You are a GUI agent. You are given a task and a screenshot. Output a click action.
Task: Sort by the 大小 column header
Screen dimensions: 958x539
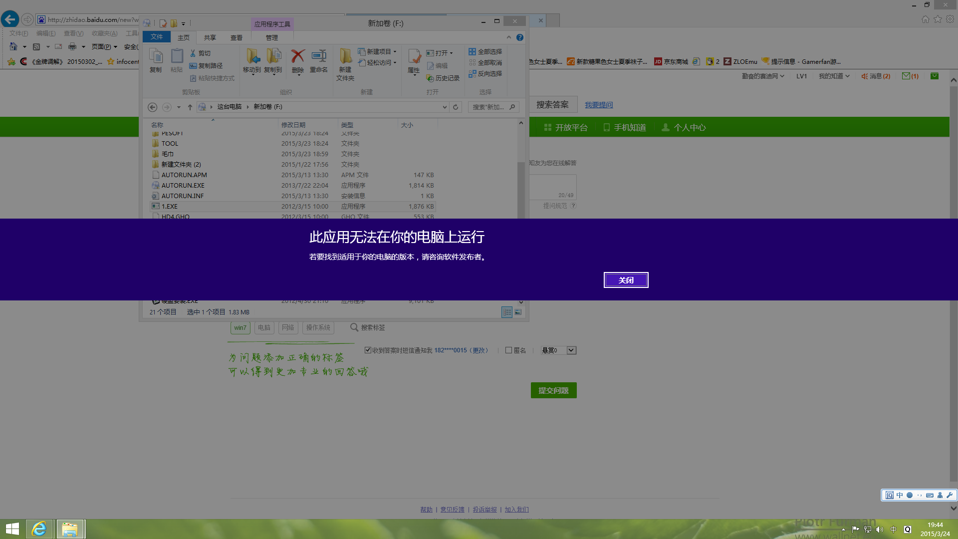(x=407, y=125)
